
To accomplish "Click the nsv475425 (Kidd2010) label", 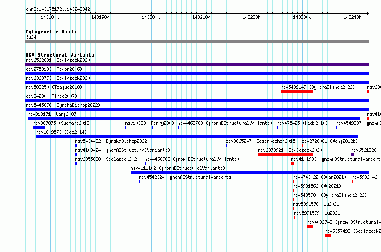I will (x=302, y=123).
